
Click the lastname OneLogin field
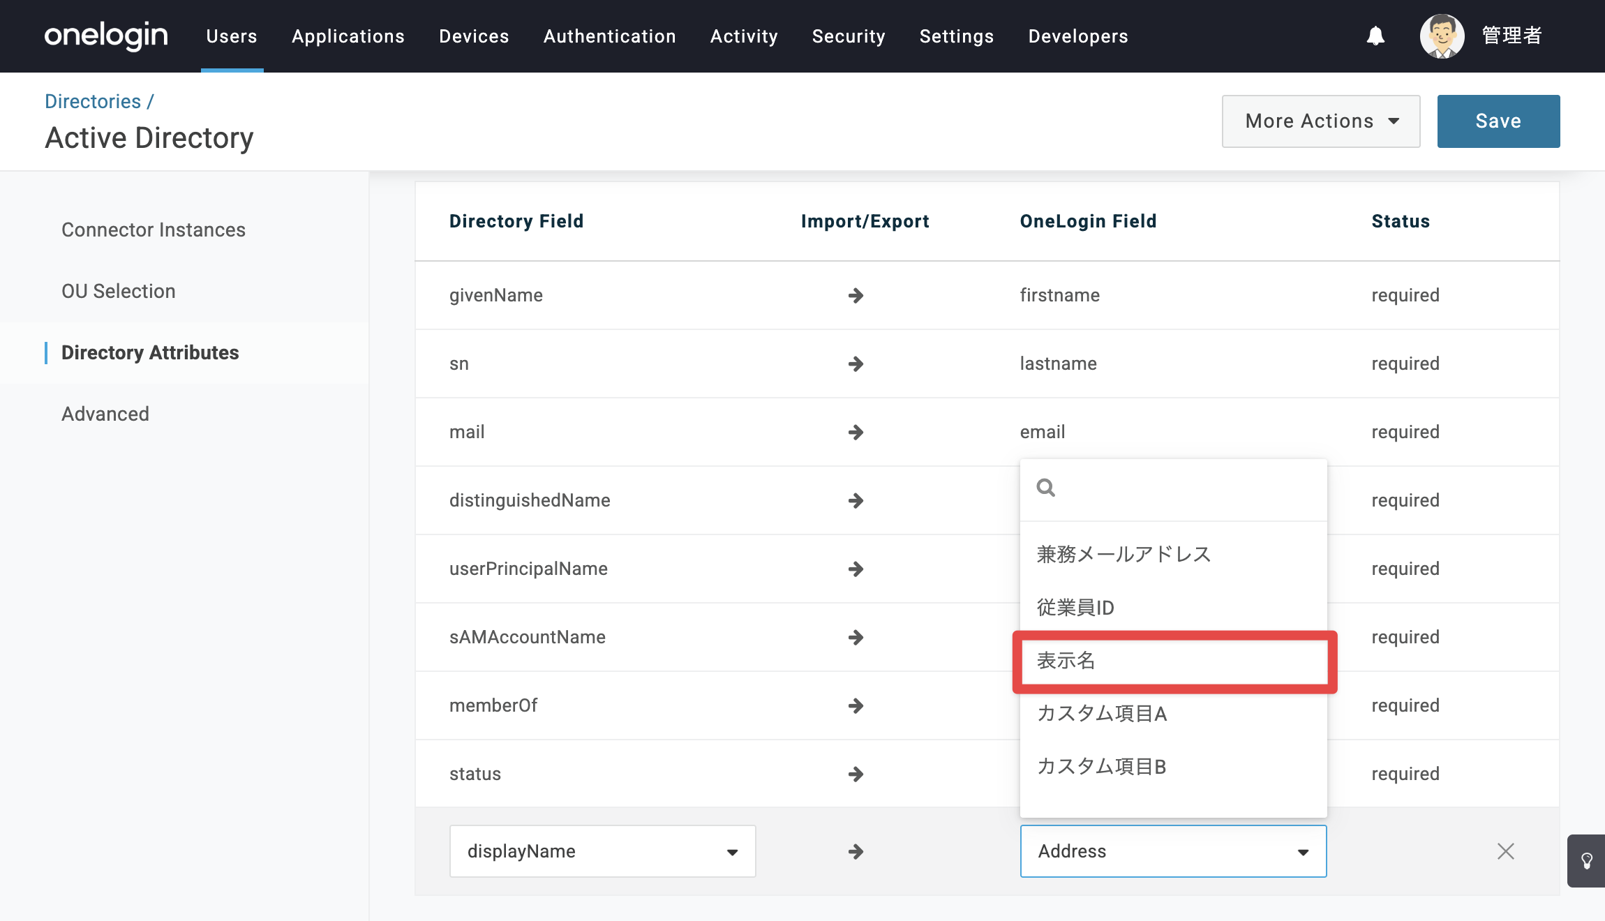(1059, 364)
